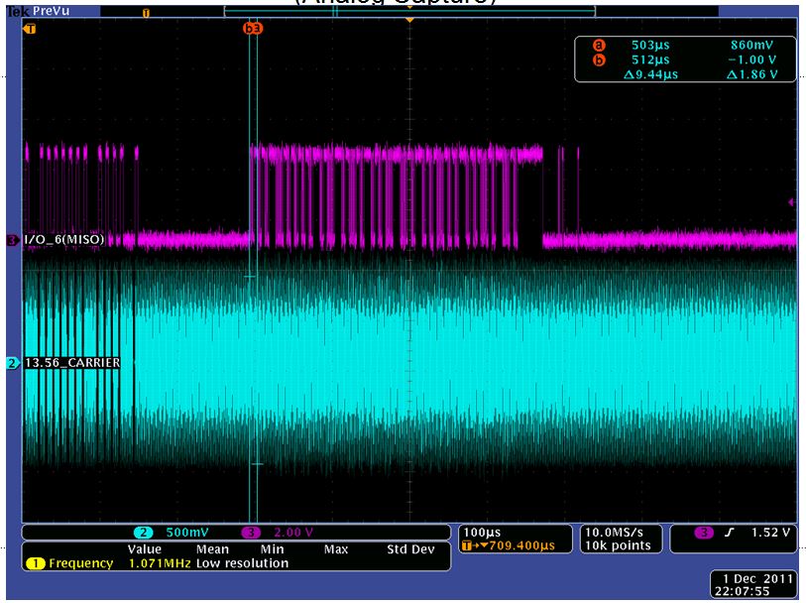Screen dimensions: 806x603
Task: Click the cursor b icon in readout box
Action: [599, 60]
